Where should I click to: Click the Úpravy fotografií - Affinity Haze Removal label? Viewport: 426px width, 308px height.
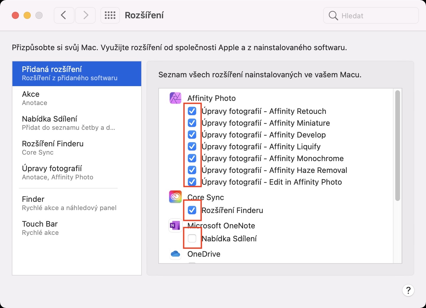[x=274, y=170]
